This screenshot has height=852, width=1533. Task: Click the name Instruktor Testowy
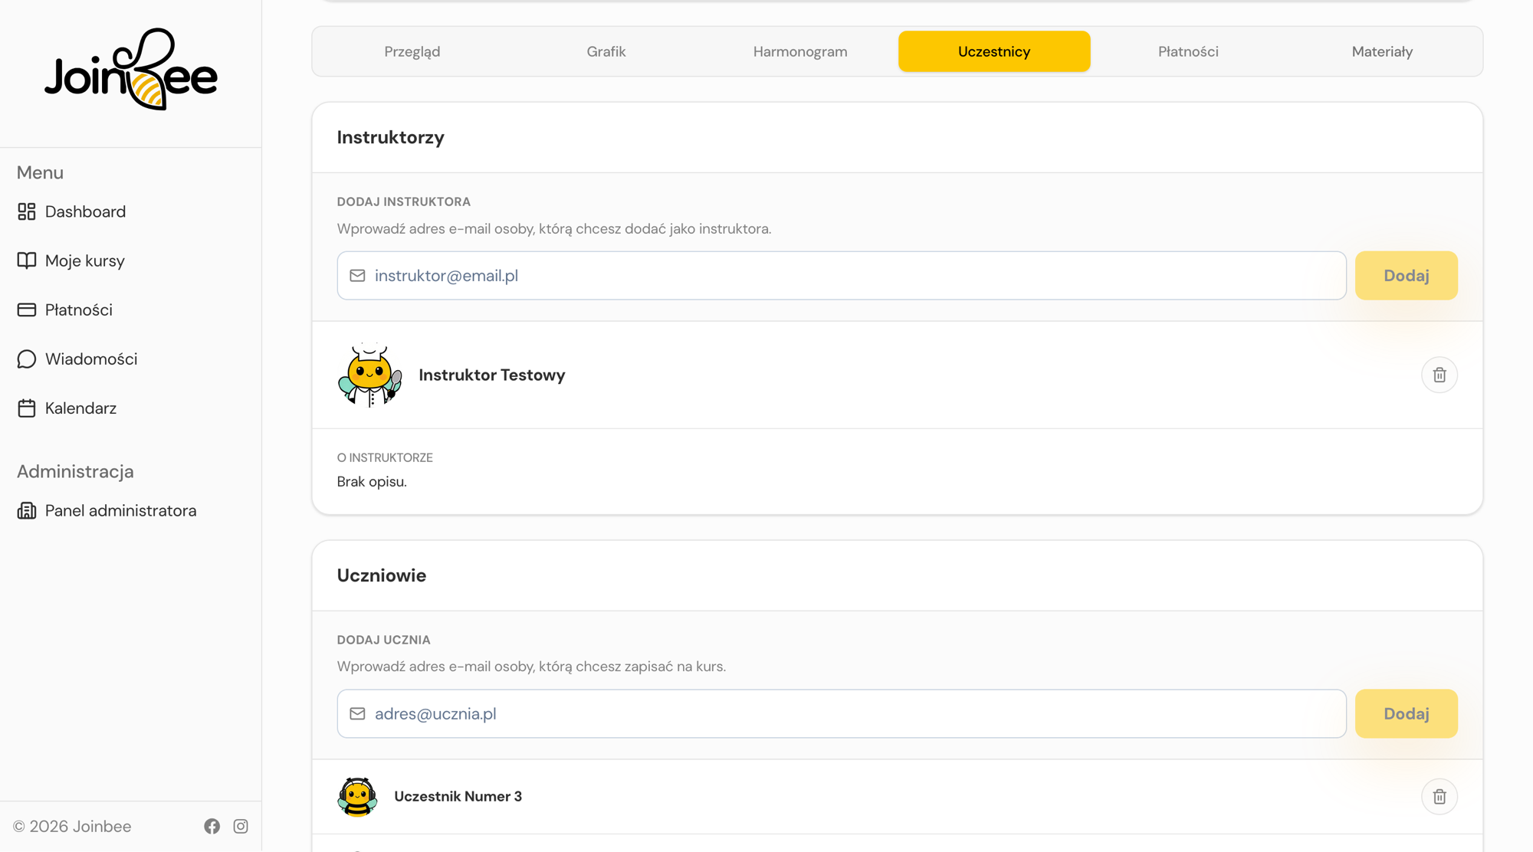(492, 375)
